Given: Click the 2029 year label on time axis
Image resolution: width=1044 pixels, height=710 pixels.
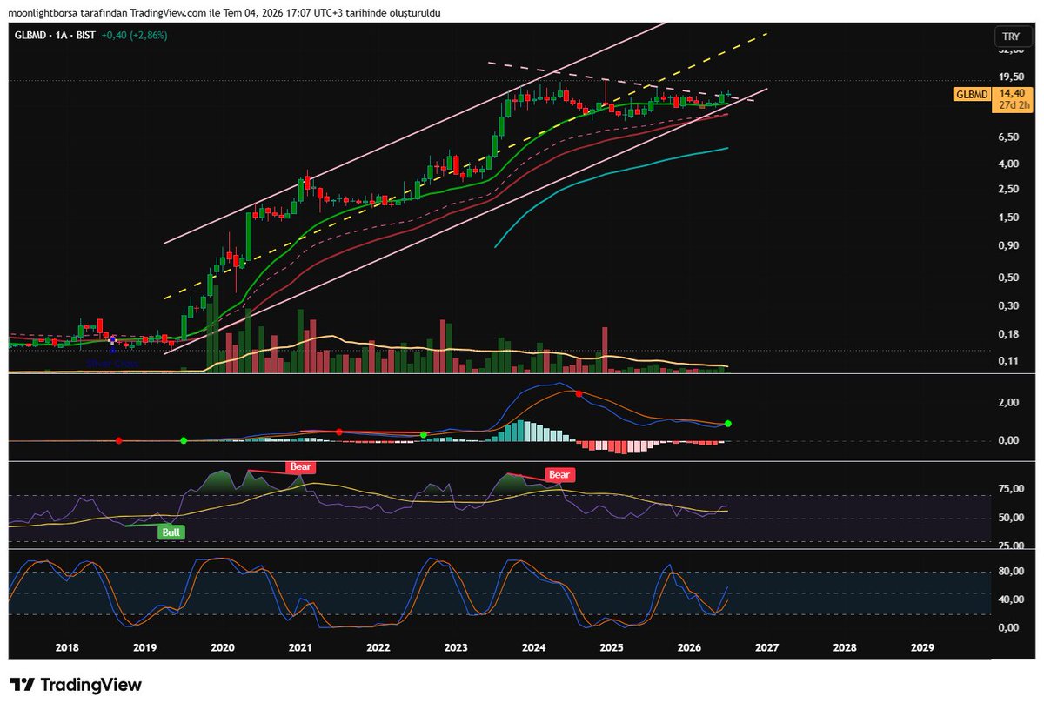Looking at the screenshot, I should coord(922,647).
